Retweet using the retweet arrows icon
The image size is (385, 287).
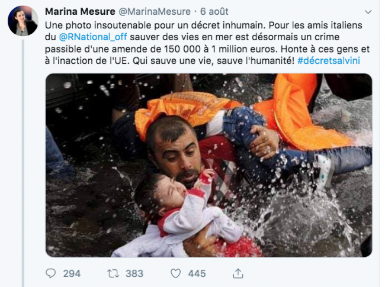(113, 273)
